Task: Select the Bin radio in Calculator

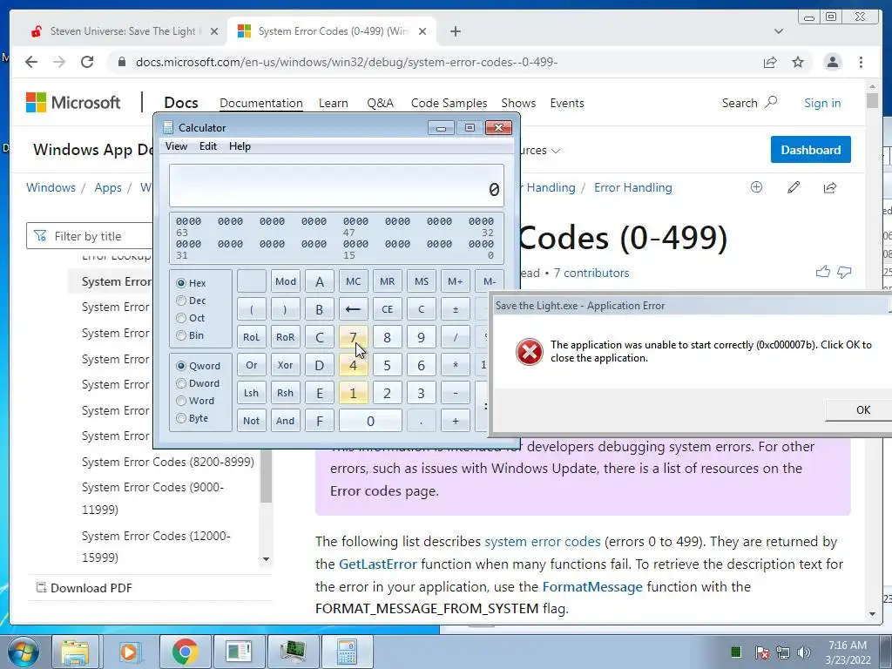Action: point(181,335)
